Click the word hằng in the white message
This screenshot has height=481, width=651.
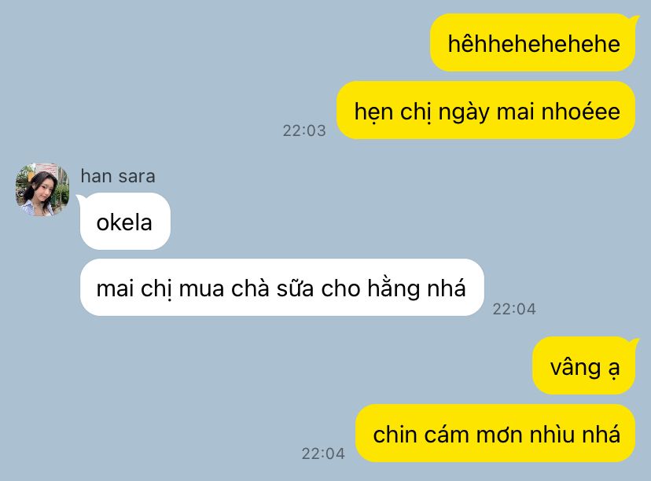[x=394, y=288]
